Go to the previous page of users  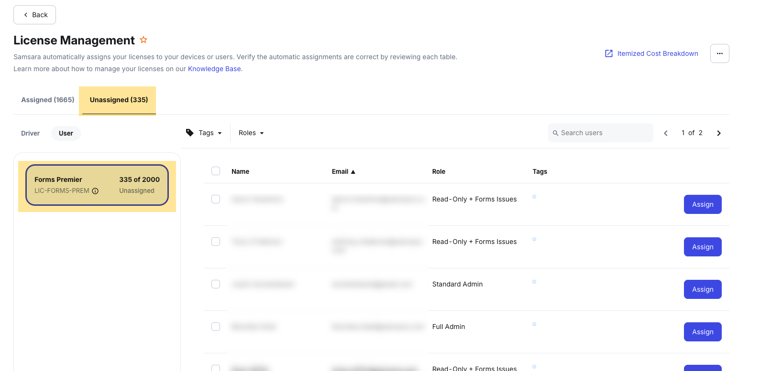pos(666,133)
